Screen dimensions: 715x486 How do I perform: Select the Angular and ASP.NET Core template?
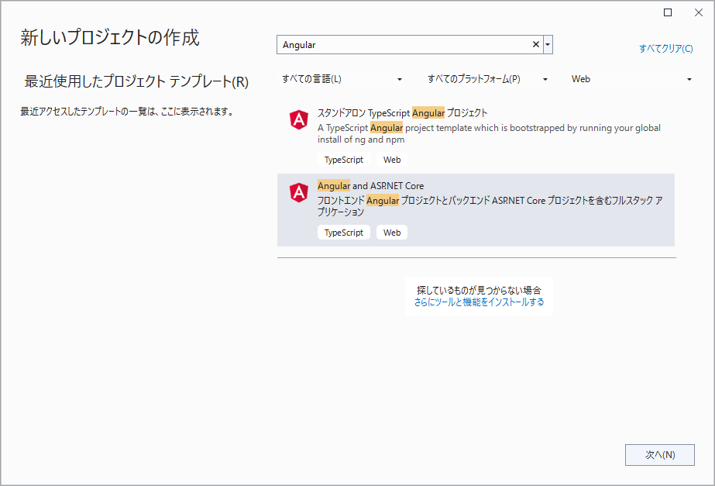point(476,210)
